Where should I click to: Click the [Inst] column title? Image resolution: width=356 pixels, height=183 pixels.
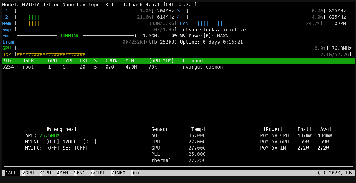[x=303, y=129]
